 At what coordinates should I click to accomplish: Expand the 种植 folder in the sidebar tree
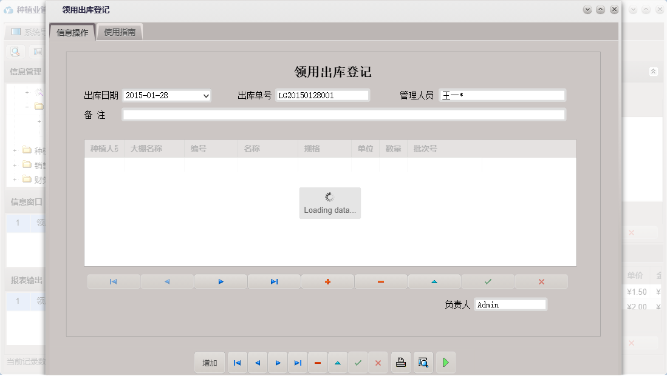13,150
